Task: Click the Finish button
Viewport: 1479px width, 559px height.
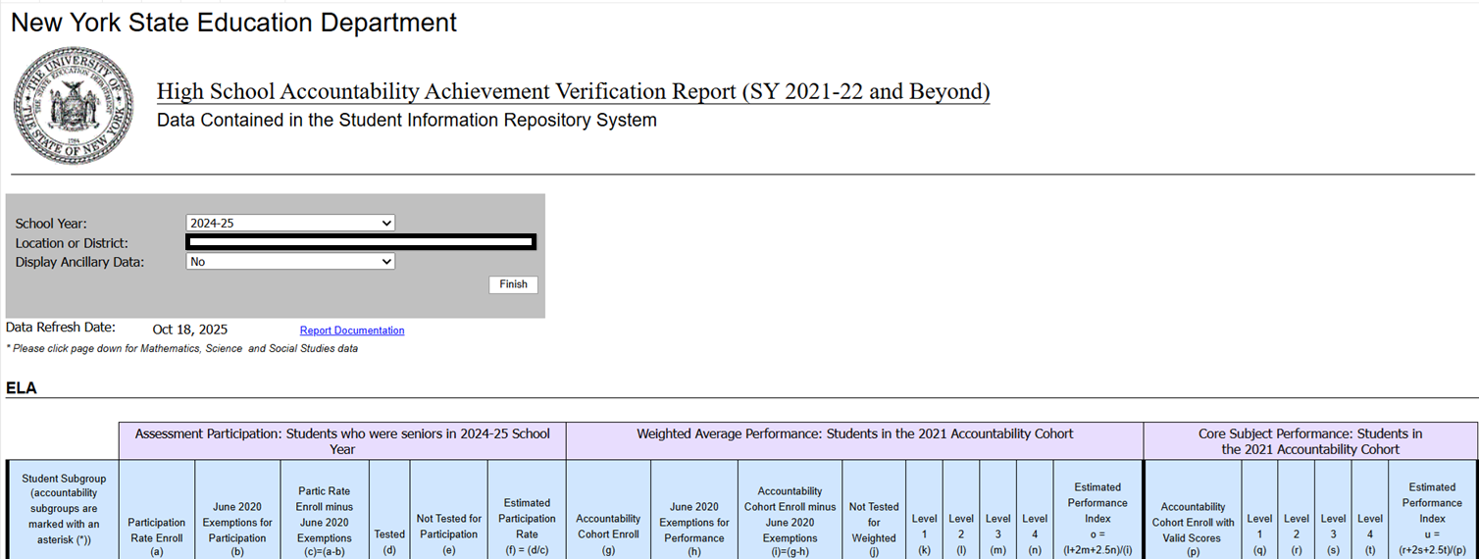Action: [513, 284]
